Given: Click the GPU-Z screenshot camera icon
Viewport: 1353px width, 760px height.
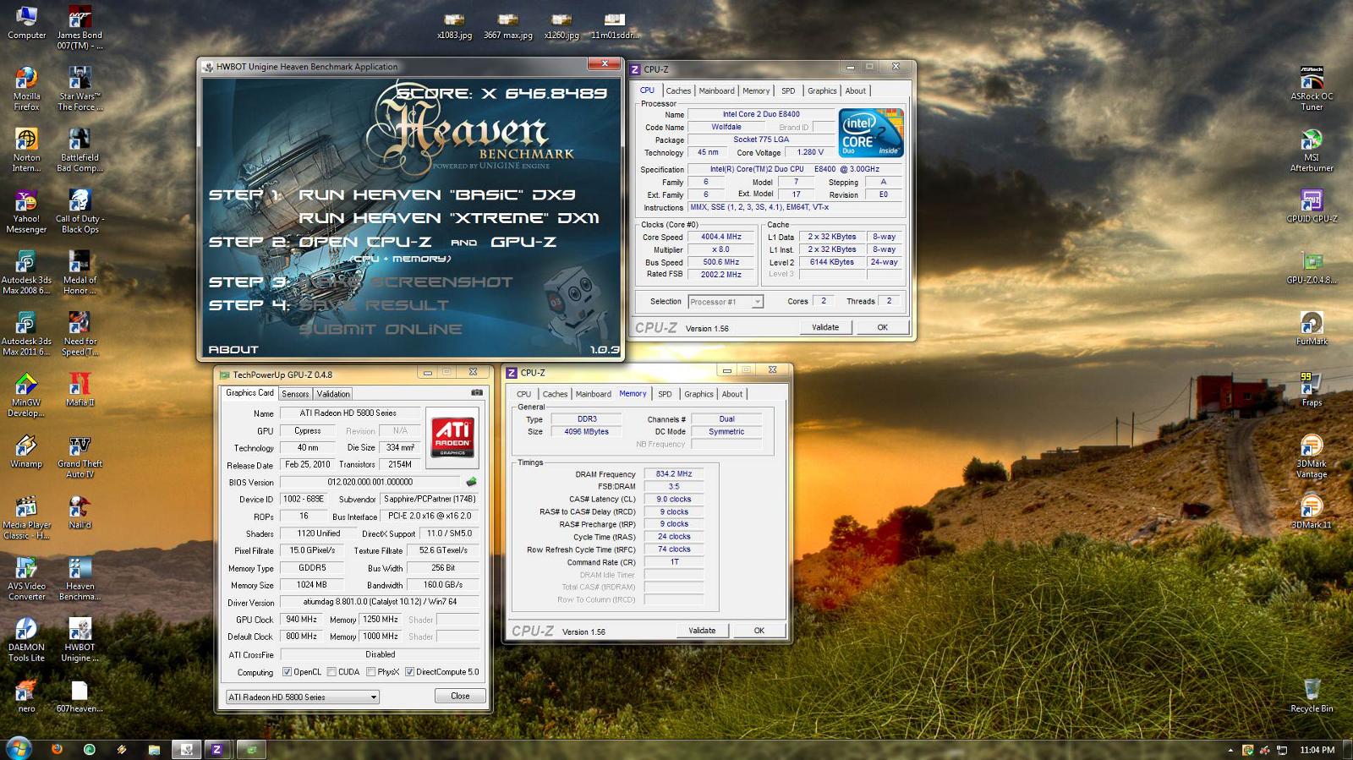Looking at the screenshot, I should click(477, 392).
